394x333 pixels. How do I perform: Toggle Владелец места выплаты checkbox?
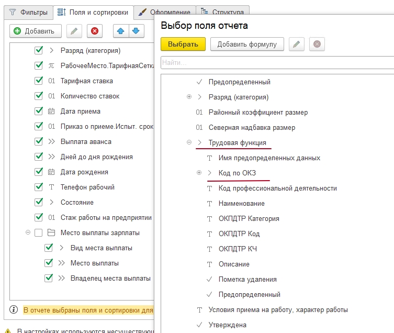pyautogui.click(x=49, y=278)
